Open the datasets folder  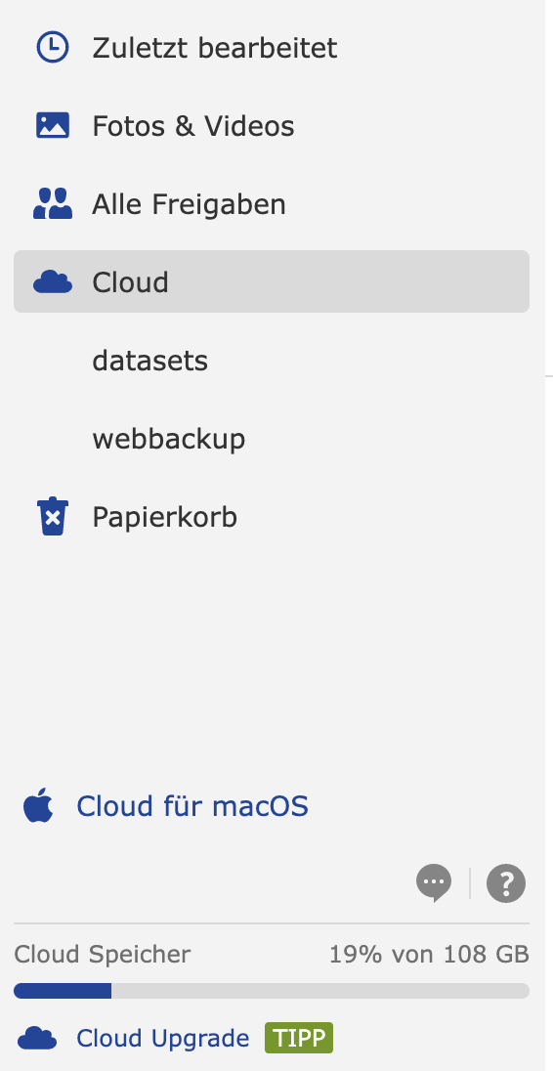click(x=150, y=360)
